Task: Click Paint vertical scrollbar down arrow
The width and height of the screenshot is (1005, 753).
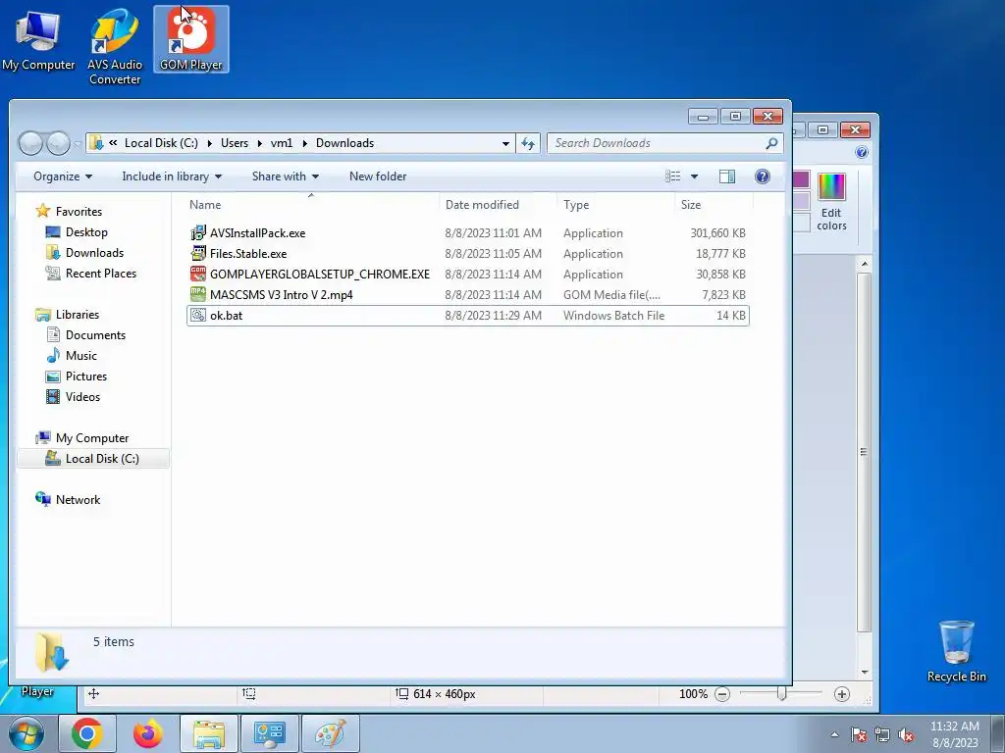Action: coord(865,672)
